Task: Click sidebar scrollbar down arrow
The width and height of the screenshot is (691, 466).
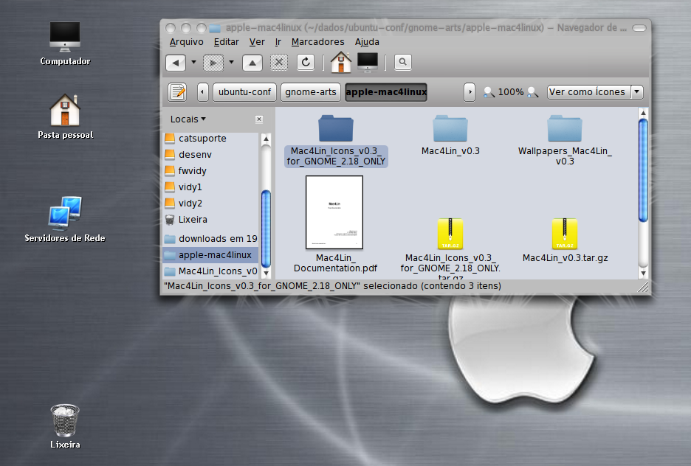Action: pos(266,274)
